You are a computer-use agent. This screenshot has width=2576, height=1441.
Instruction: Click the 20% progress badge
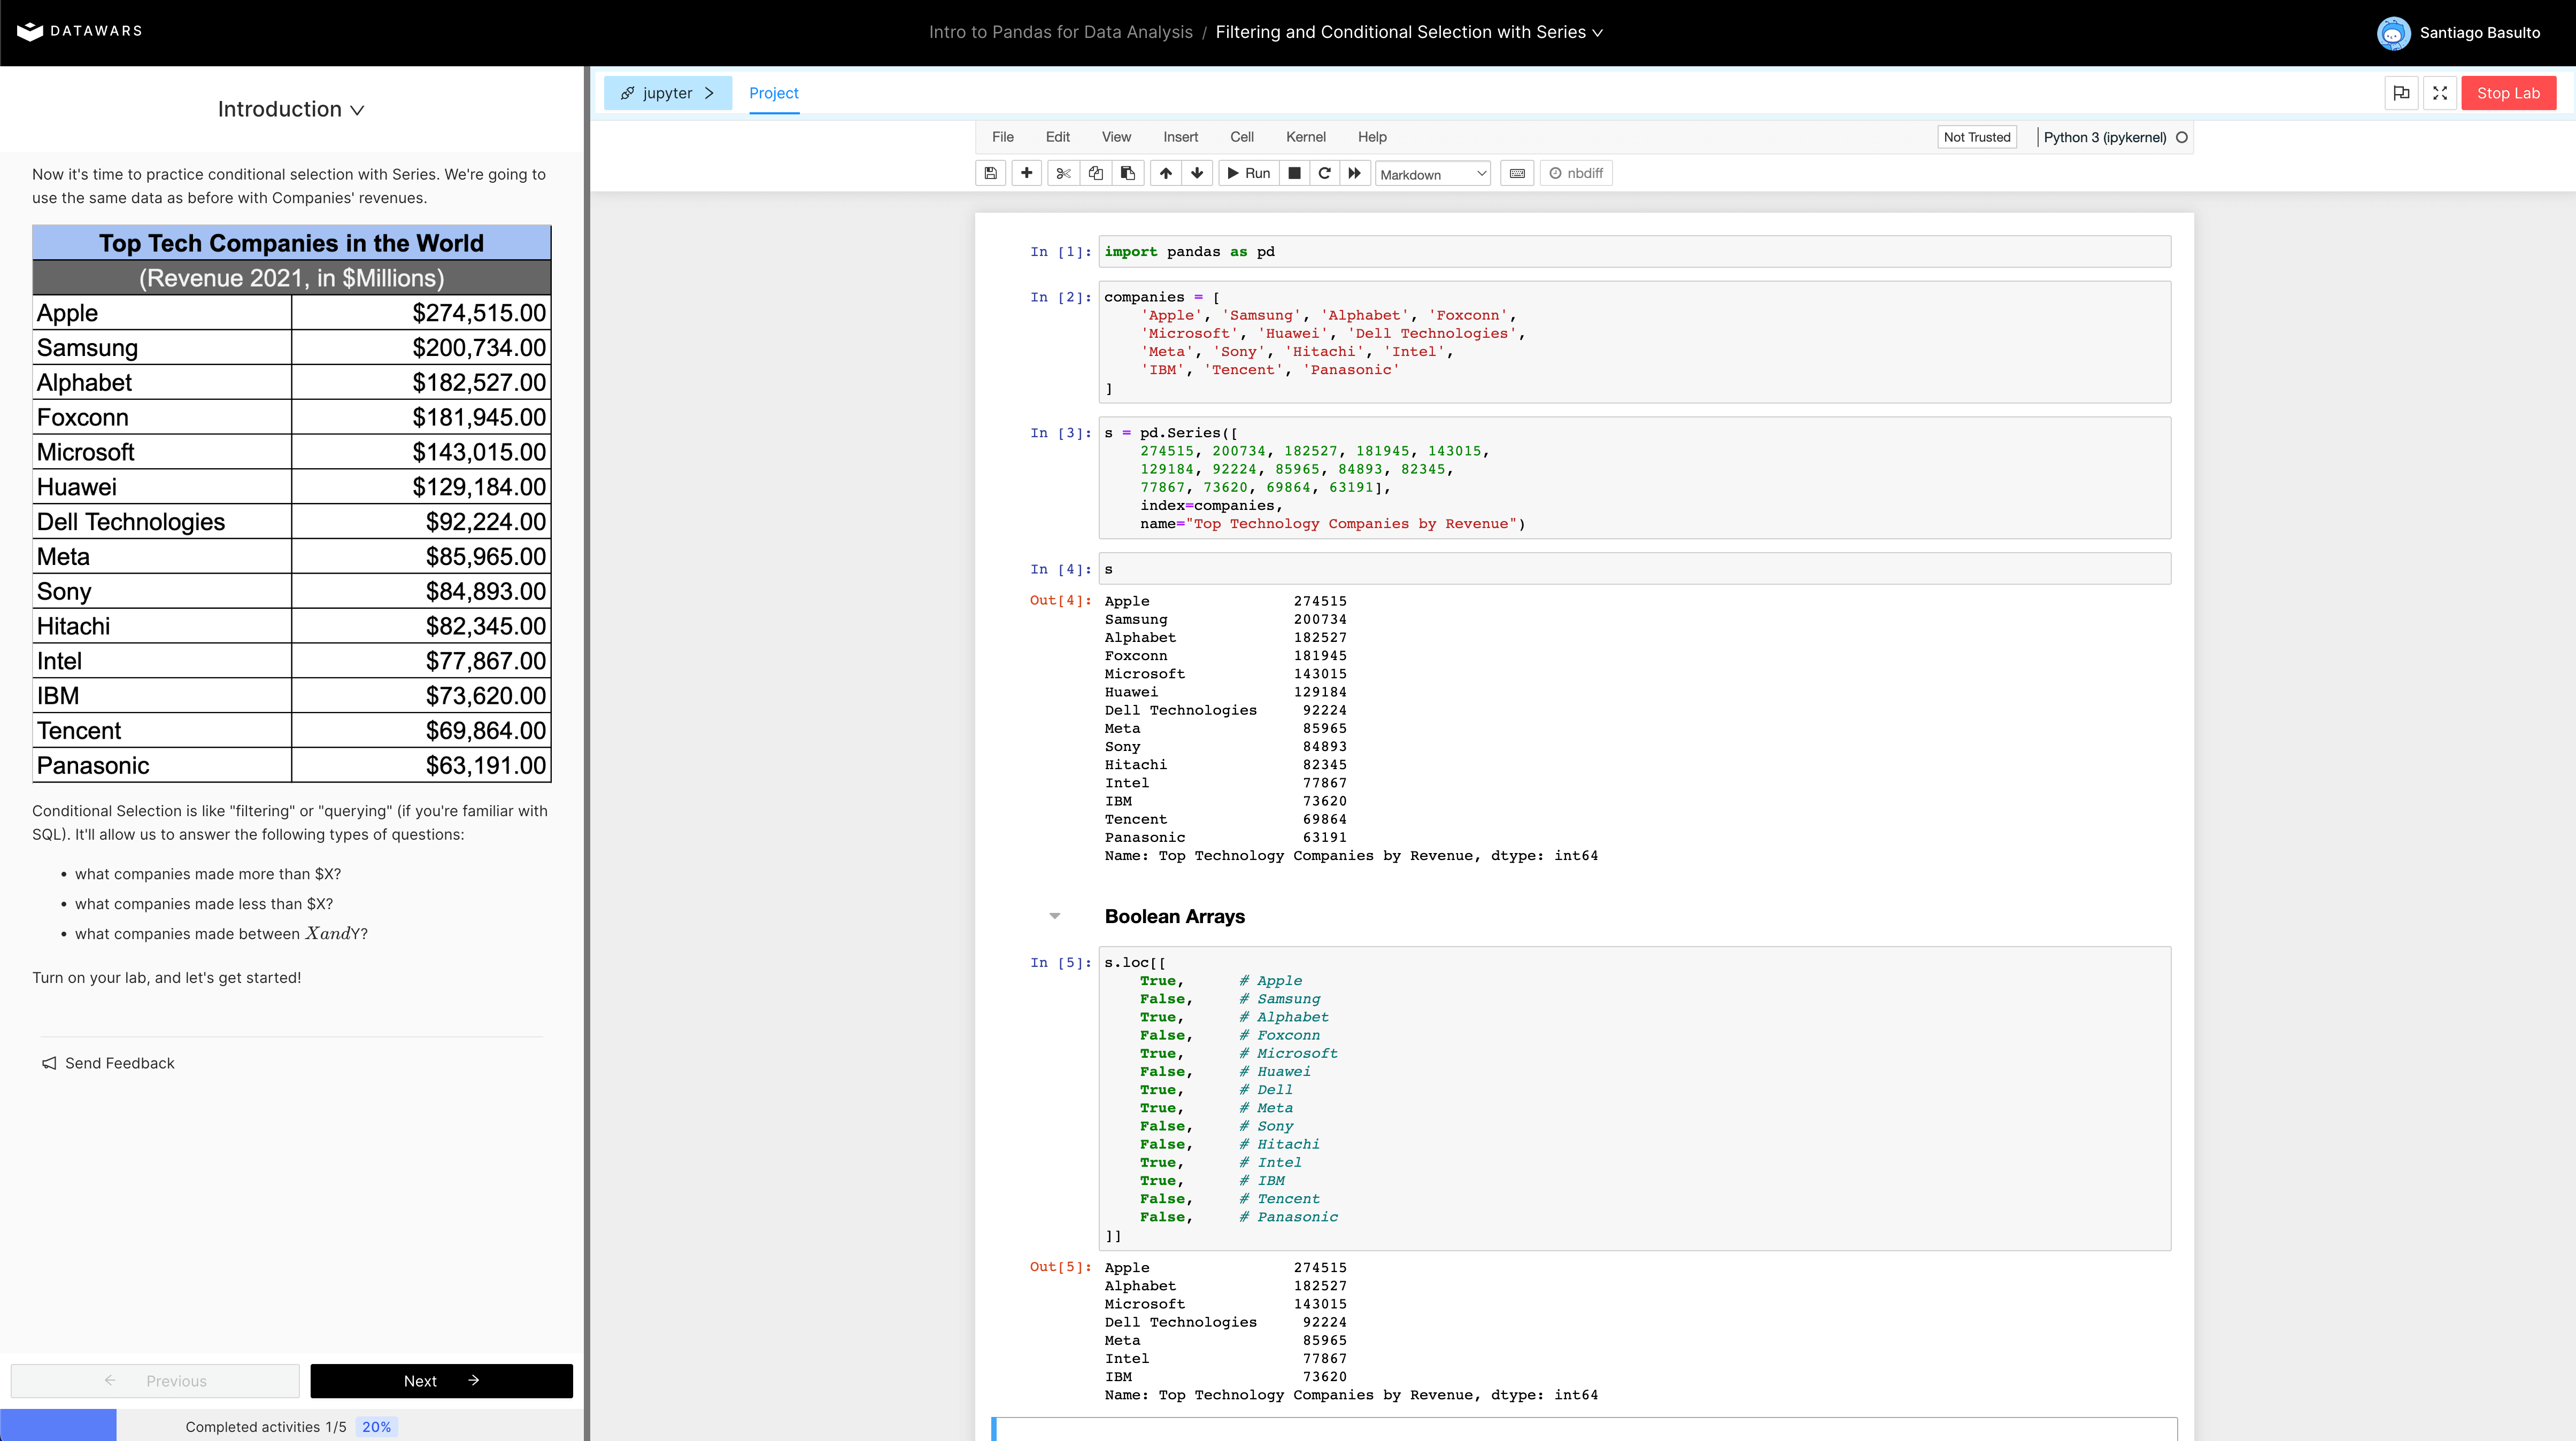[x=376, y=1427]
